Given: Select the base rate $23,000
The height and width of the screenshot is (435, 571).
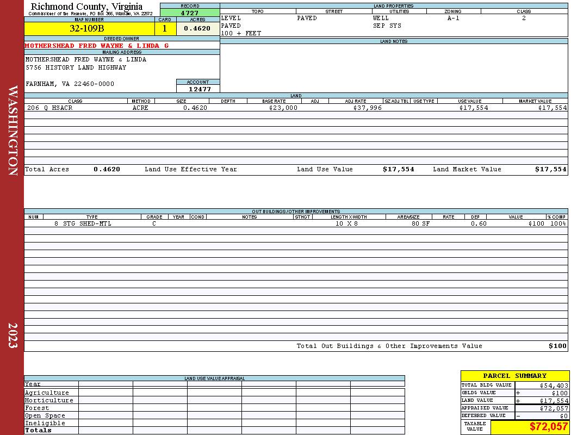Looking at the screenshot, I should click(283, 108).
